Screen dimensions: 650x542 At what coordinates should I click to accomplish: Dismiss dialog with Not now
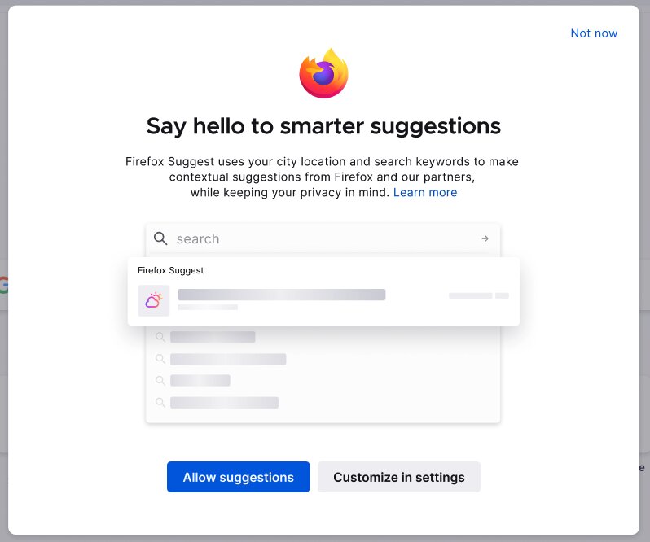[594, 33]
